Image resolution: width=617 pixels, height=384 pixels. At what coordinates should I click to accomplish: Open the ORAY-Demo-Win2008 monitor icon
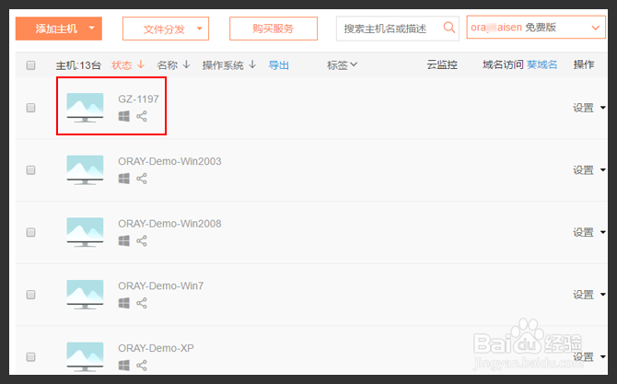[85, 232]
